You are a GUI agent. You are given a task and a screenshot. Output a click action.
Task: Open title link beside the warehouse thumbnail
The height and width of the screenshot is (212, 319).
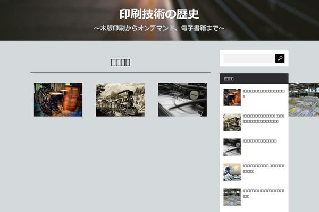[264, 193]
